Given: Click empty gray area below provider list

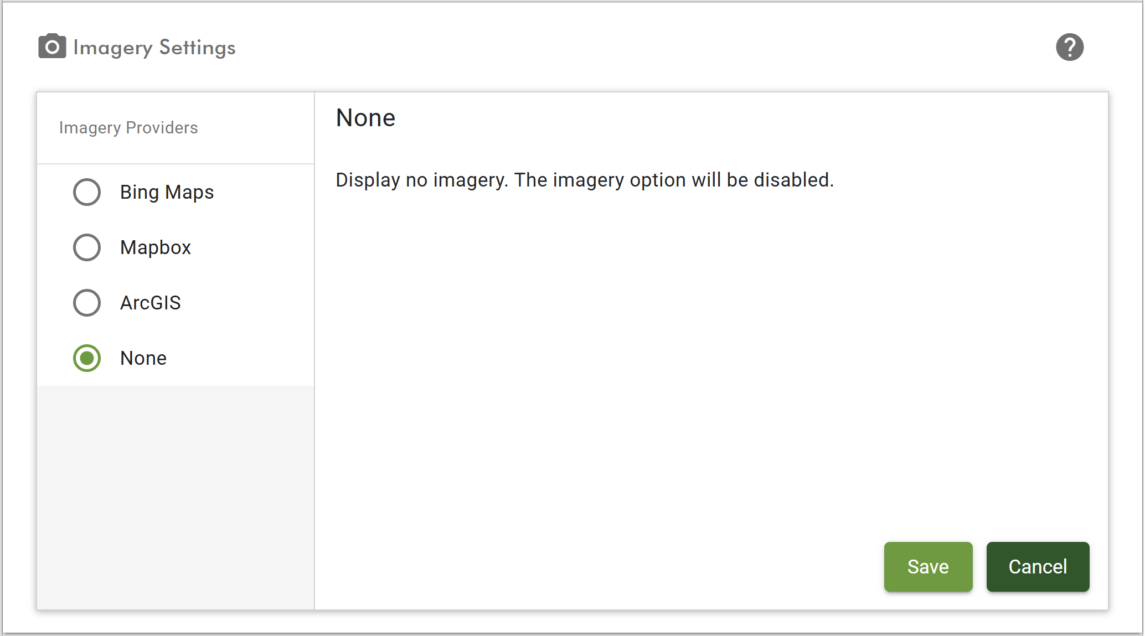Looking at the screenshot, I should tap(176, 498).
